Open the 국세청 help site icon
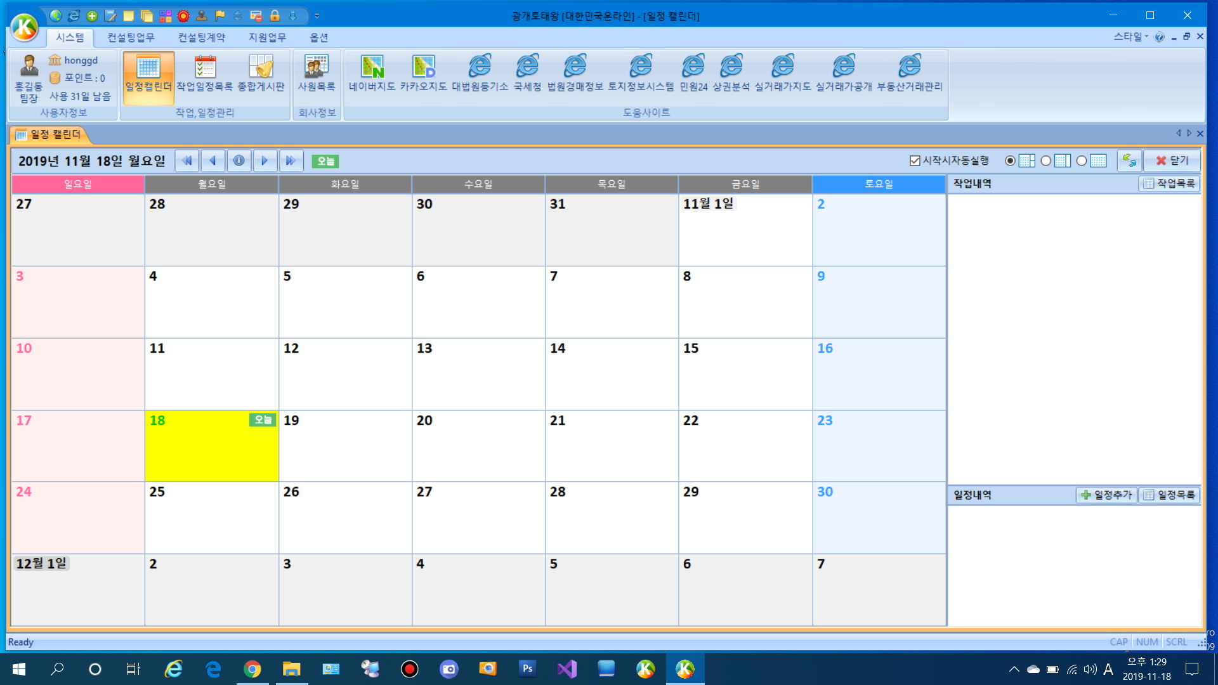 [x=527, y=74]
